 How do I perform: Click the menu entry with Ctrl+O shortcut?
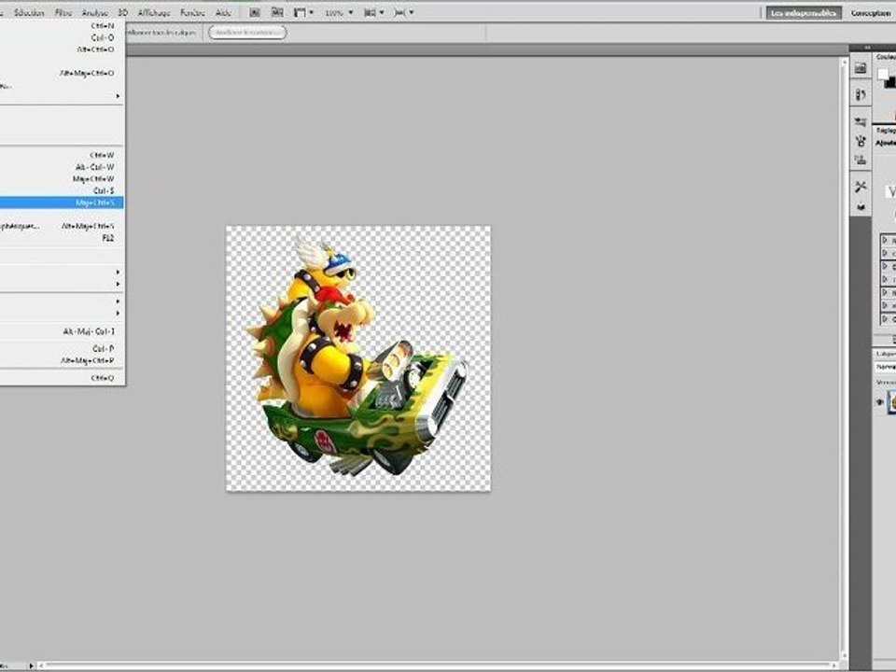coord(62,37)
